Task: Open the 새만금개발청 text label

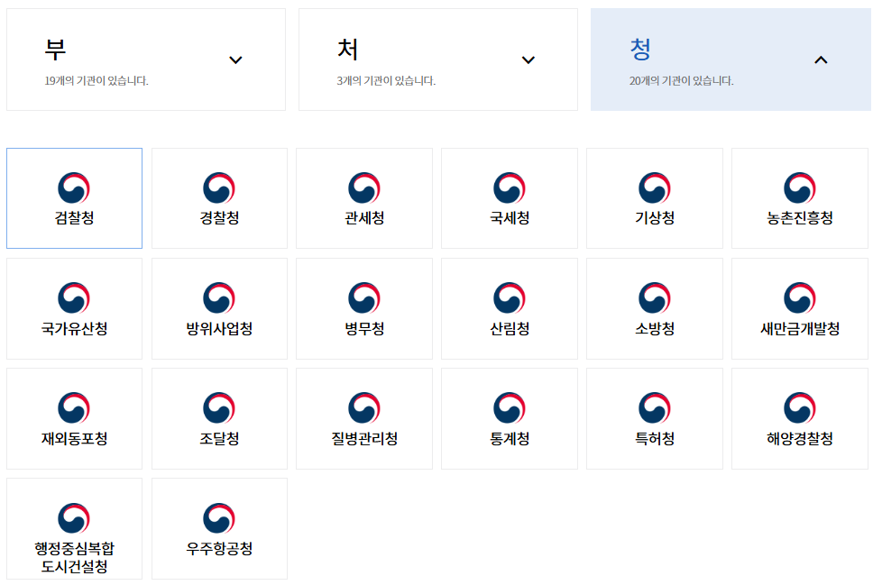Action: (x=800, y=328)
